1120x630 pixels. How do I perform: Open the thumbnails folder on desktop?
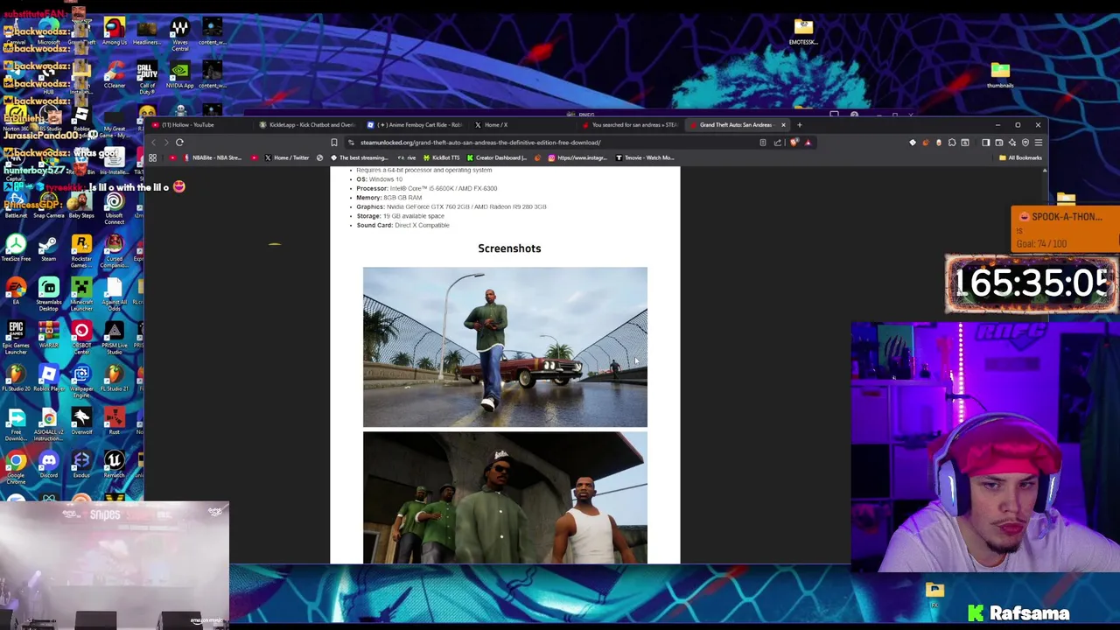pos(1000,74)
